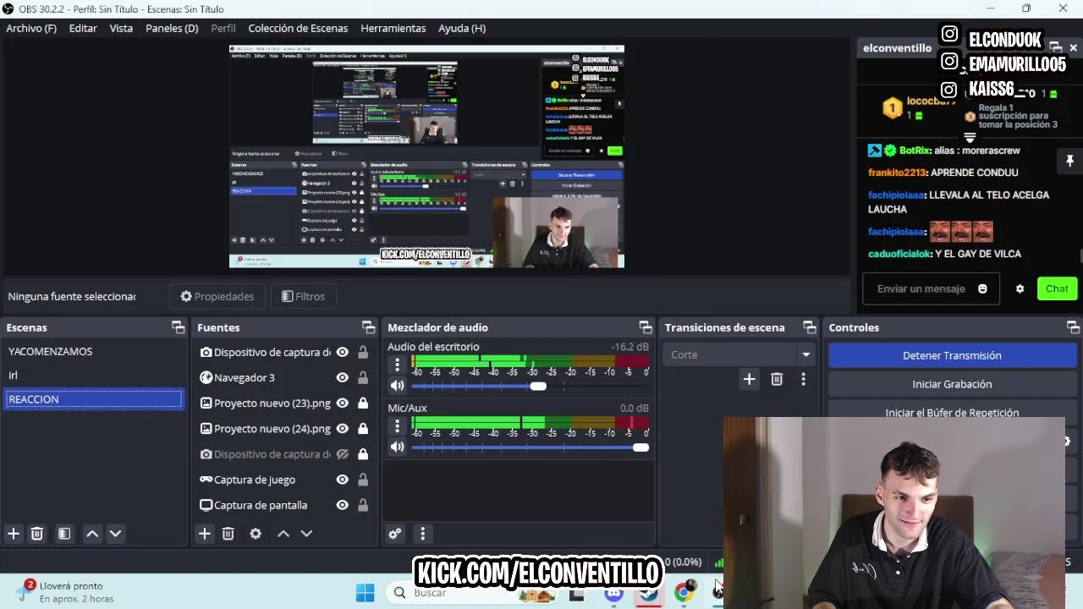The width and height of the screenshot is (1083, 609).
Task: Open Mic/Aux options dots
Action: pos(397,426)
